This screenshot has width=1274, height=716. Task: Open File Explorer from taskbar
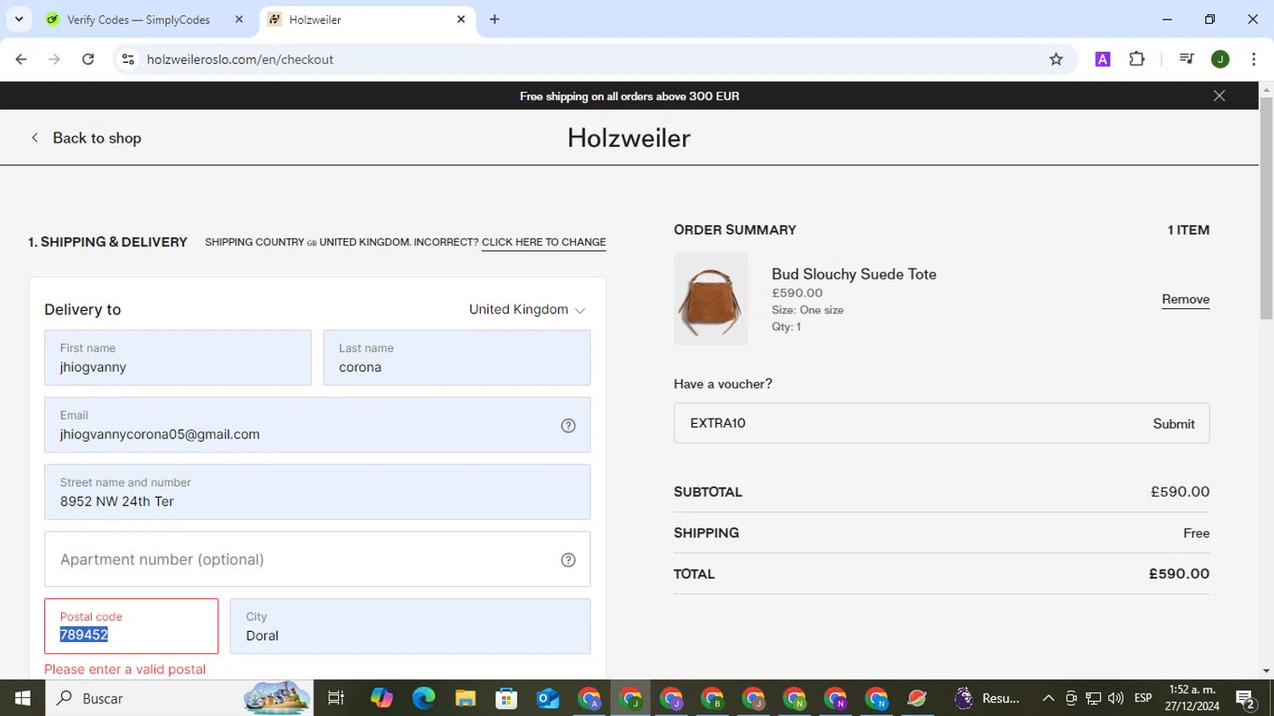tap(465, 698)
